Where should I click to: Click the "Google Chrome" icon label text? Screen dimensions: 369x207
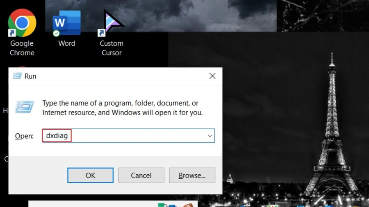(x=22, y=48)
